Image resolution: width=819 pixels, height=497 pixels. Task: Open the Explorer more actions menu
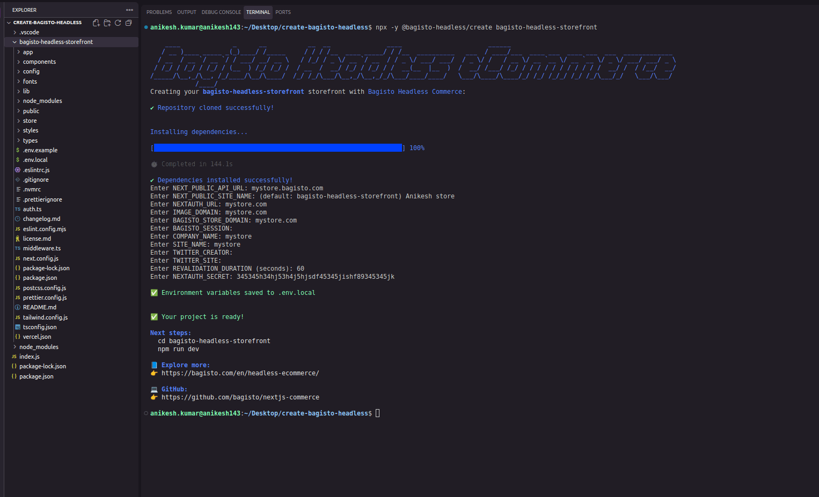[129, 10]
